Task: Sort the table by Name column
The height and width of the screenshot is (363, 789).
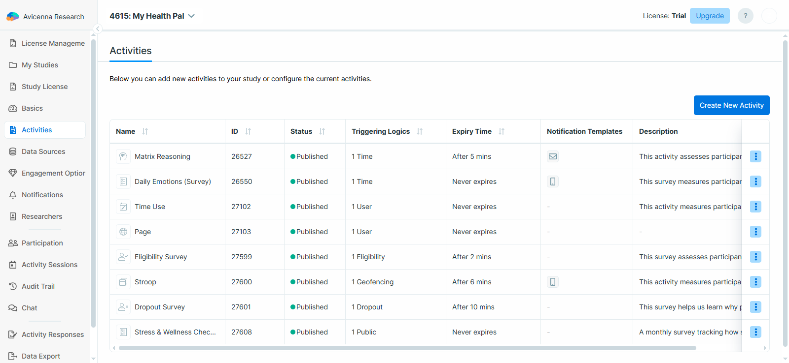Action: click(145, 131)
